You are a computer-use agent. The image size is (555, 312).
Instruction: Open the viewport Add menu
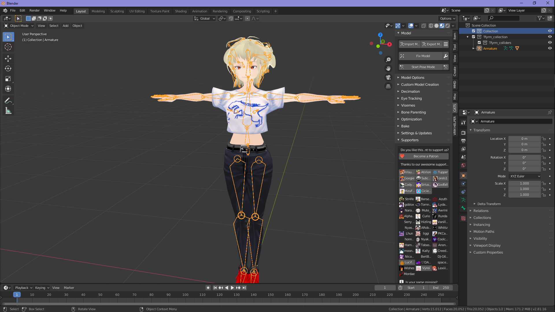tap(66, 26)
